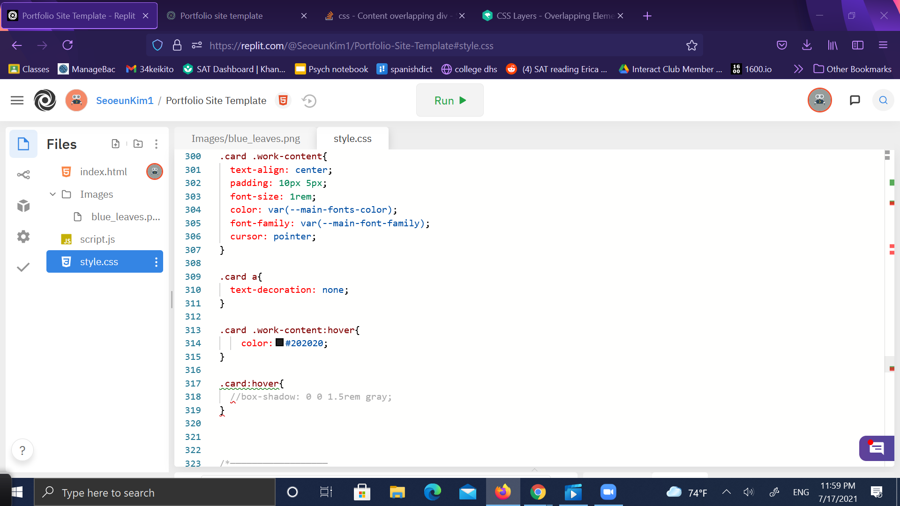The image size is (900, 506).
Task: Toggle the Files panel sidebar icon
Action: (23, 144)
